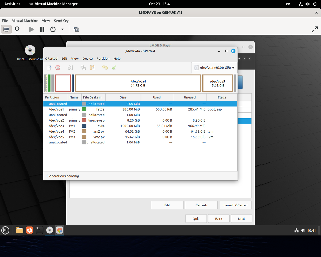The width and height of the screenshot is (321, 257).
Task: Create a new partition in GParted
Action: [x=49, y=67]
